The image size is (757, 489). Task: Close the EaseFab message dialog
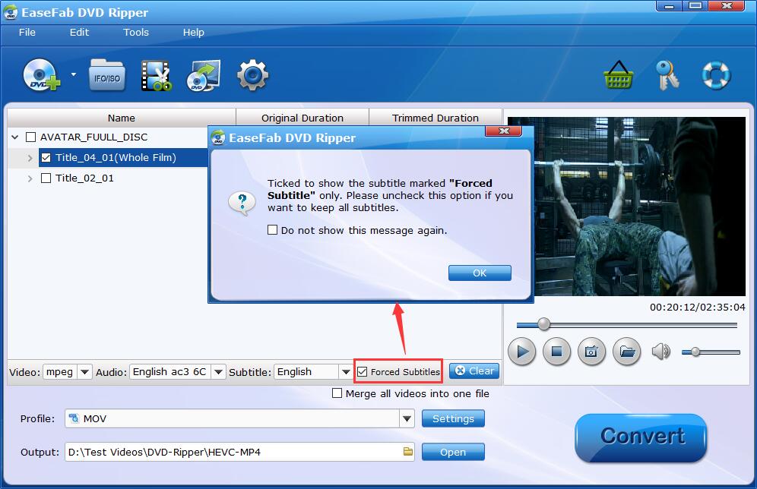[504, 131]
